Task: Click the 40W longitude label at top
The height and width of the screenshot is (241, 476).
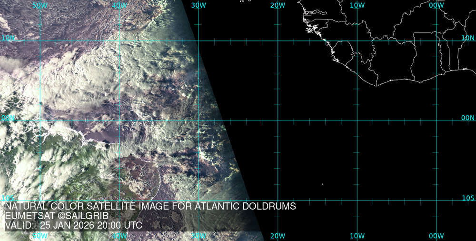Action: click(x=119, y=5)
